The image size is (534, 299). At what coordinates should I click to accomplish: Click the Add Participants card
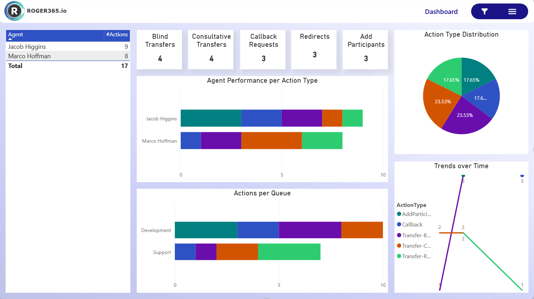(365, 49)
